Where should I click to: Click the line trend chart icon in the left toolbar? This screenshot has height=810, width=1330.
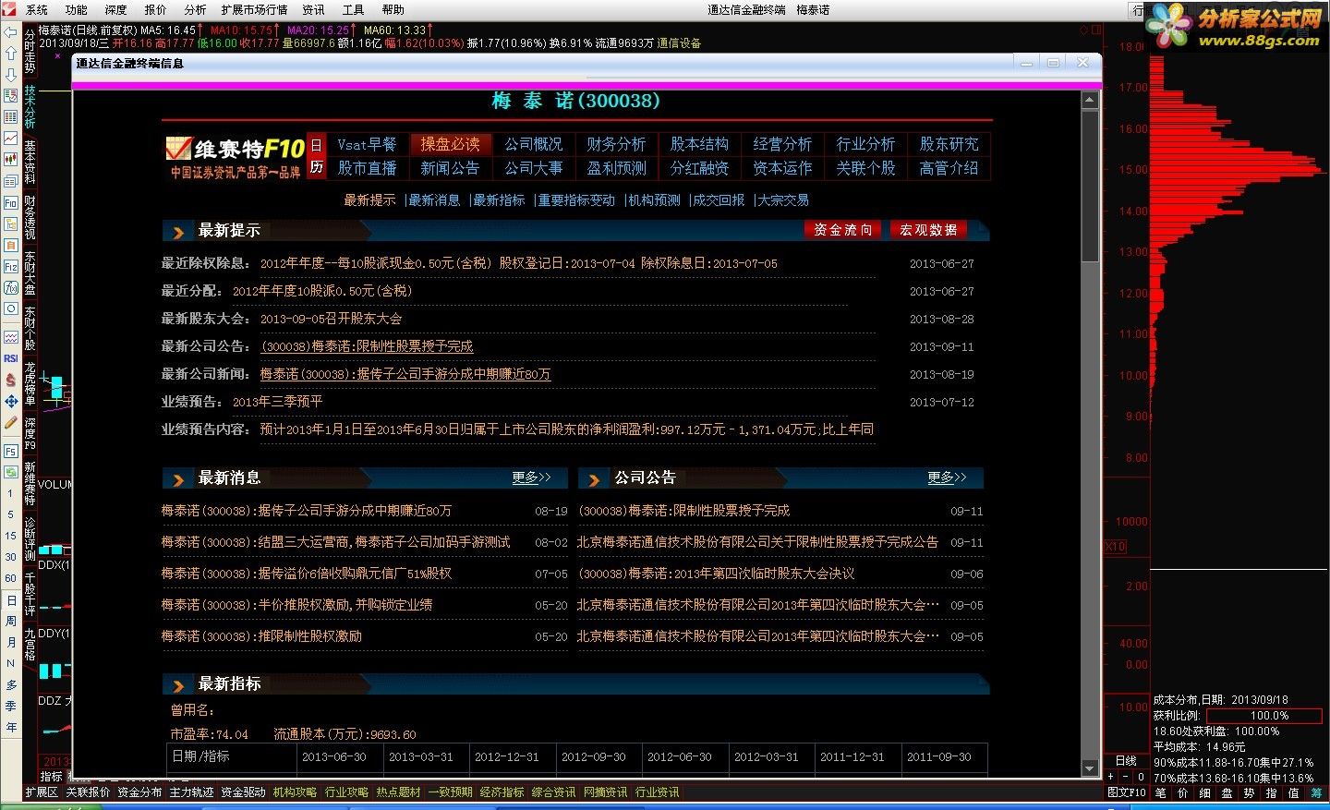pos(10,138)
